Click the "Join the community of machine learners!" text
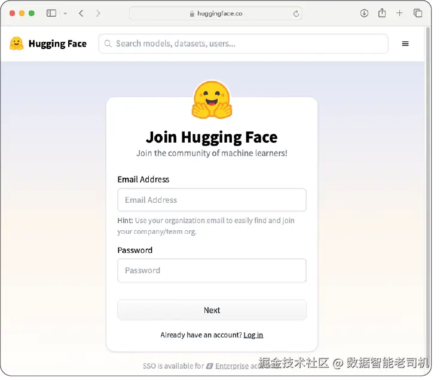 (212, 153)
